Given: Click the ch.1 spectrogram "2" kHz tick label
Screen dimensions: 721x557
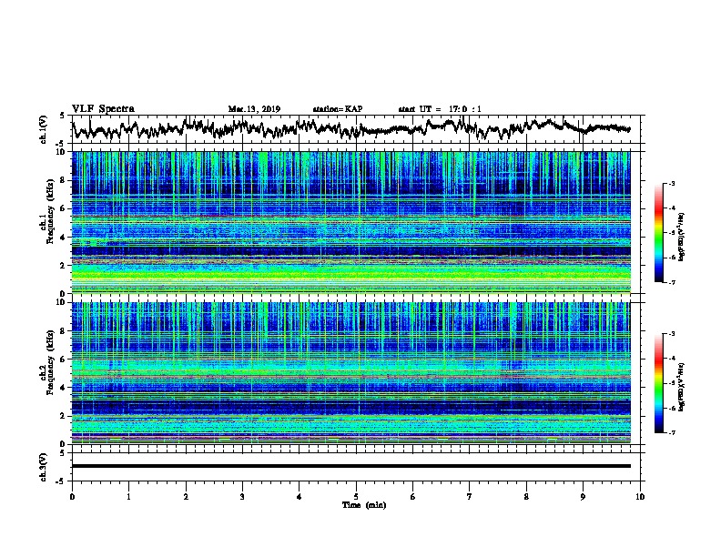Looking at the screenshot, I should [x=64, y=265].
